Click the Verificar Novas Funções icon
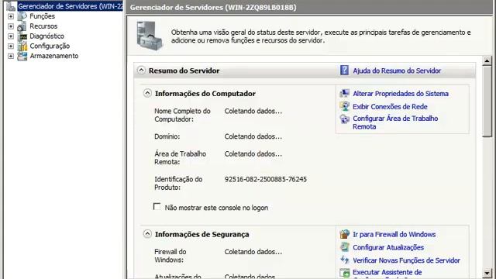Viewport: 496px width, 279px height. tap(344, 260)
